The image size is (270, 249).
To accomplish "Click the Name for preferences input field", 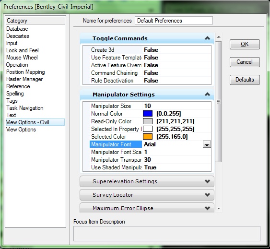I will (174, 21).
